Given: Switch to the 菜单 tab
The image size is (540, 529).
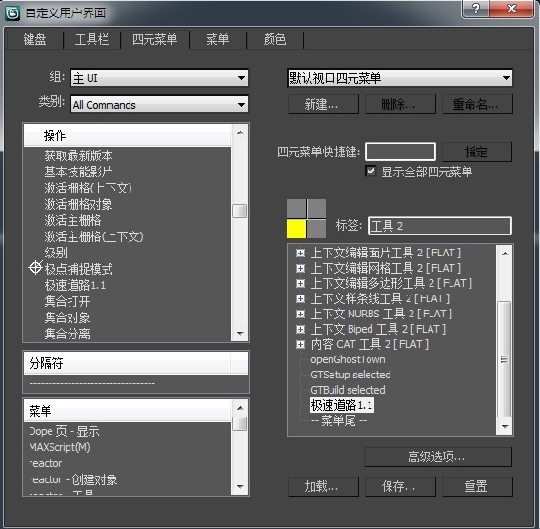Looking at the screenshot, I should (x=217, y=40).
